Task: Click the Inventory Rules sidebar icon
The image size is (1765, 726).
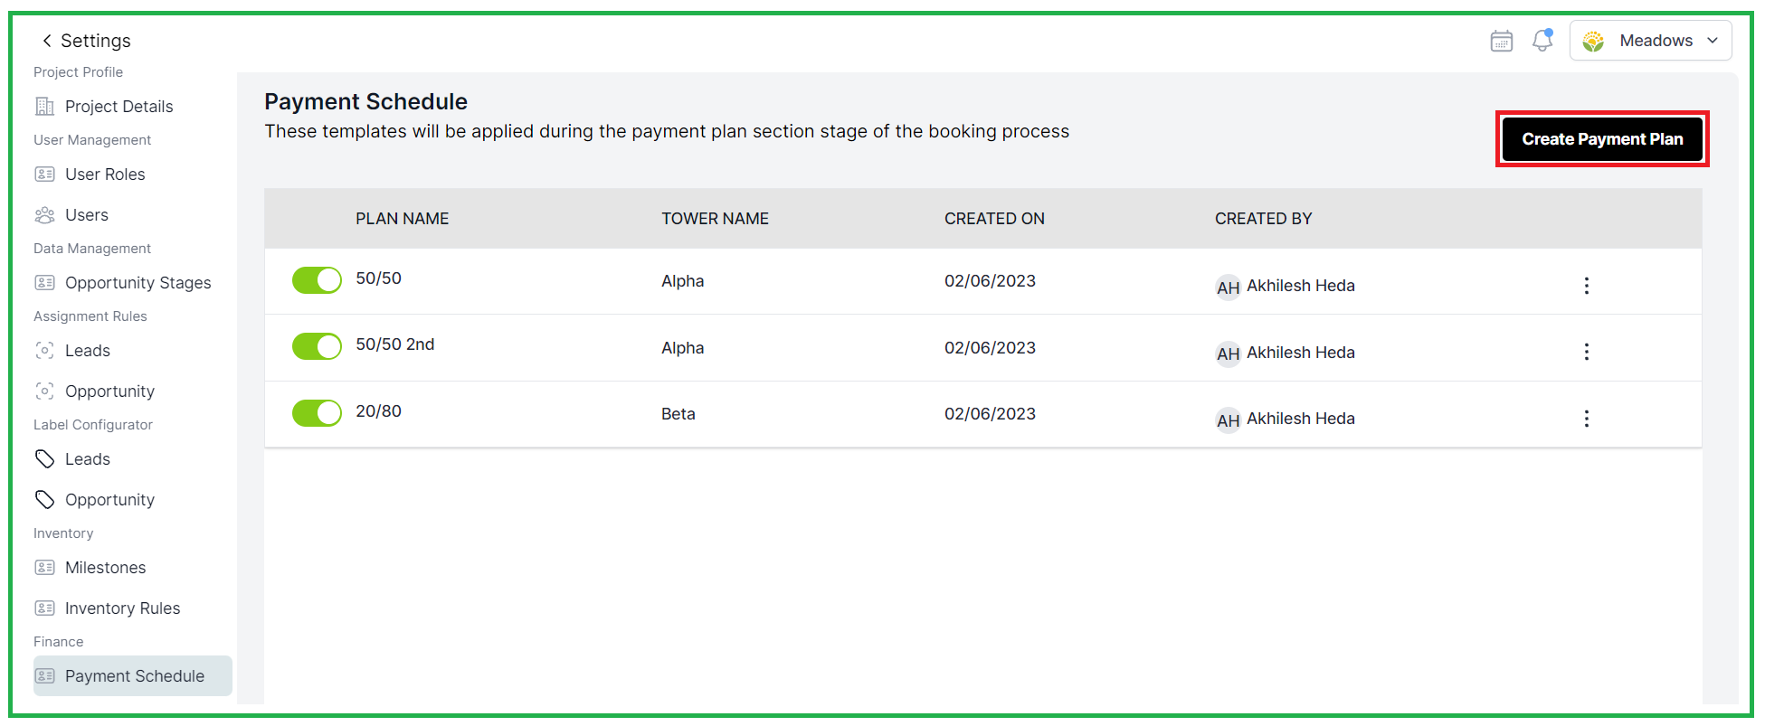Action: click(44, 608)
